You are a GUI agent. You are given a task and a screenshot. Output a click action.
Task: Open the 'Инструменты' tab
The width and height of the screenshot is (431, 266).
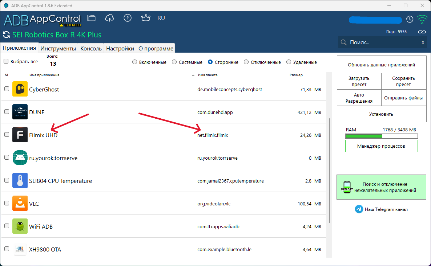coord(58,48)
